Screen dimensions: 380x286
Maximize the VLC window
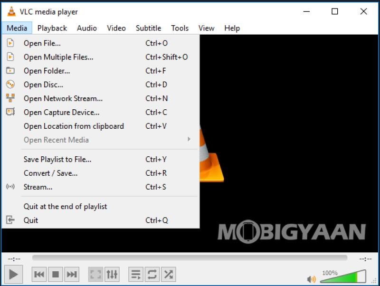pyautogui.click(x=335, y=11)
